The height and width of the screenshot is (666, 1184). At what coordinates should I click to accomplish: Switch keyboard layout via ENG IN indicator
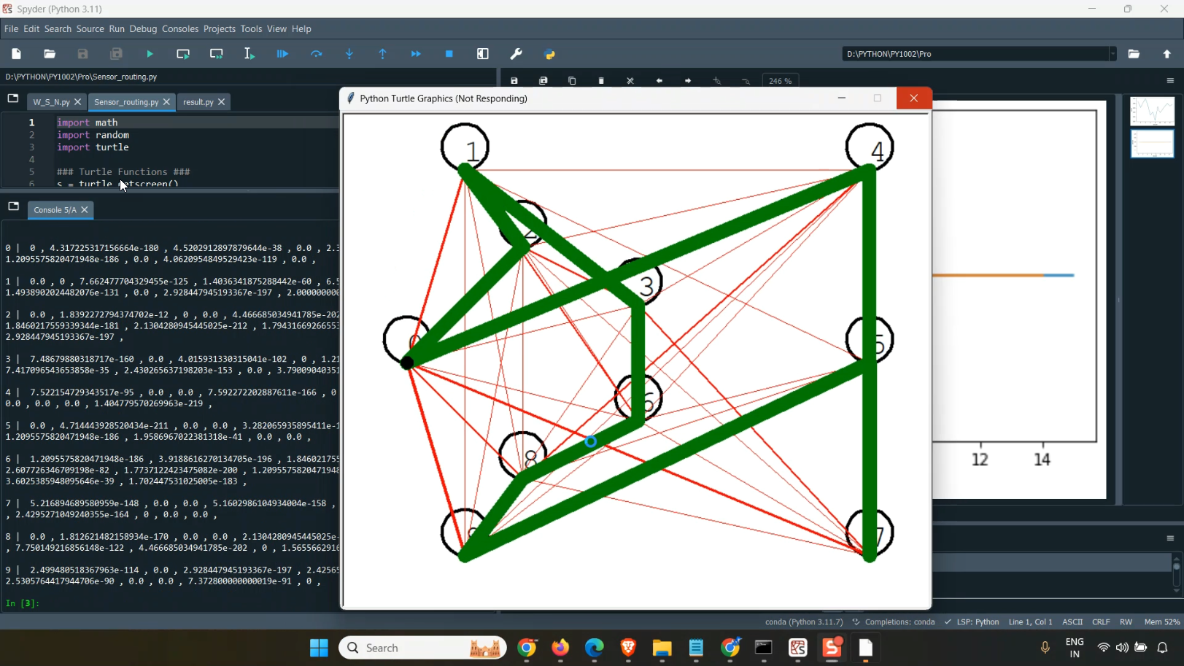pos(1075,648)
